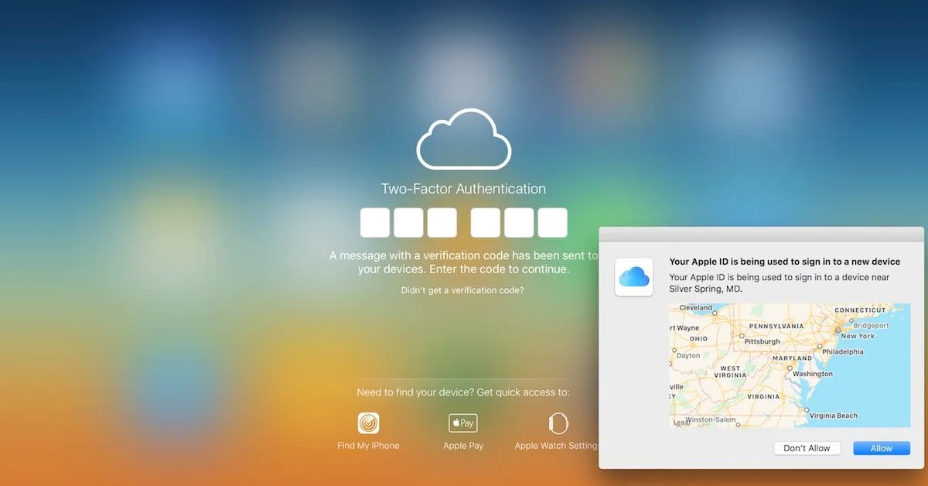Click the New York label on the map
Image resolution: width=928 pixels, height=486 pixels.
coord(858,336)
